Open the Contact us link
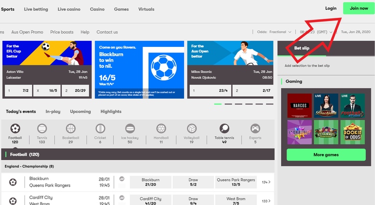This screenshot has width=375, height=205. pyautogui.click(x=107, y=32)
